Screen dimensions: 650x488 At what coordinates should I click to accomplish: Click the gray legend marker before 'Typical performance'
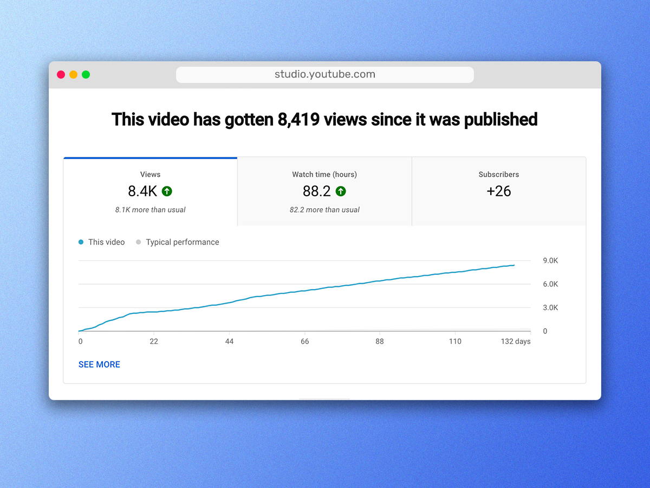click(x=139, y=242)
